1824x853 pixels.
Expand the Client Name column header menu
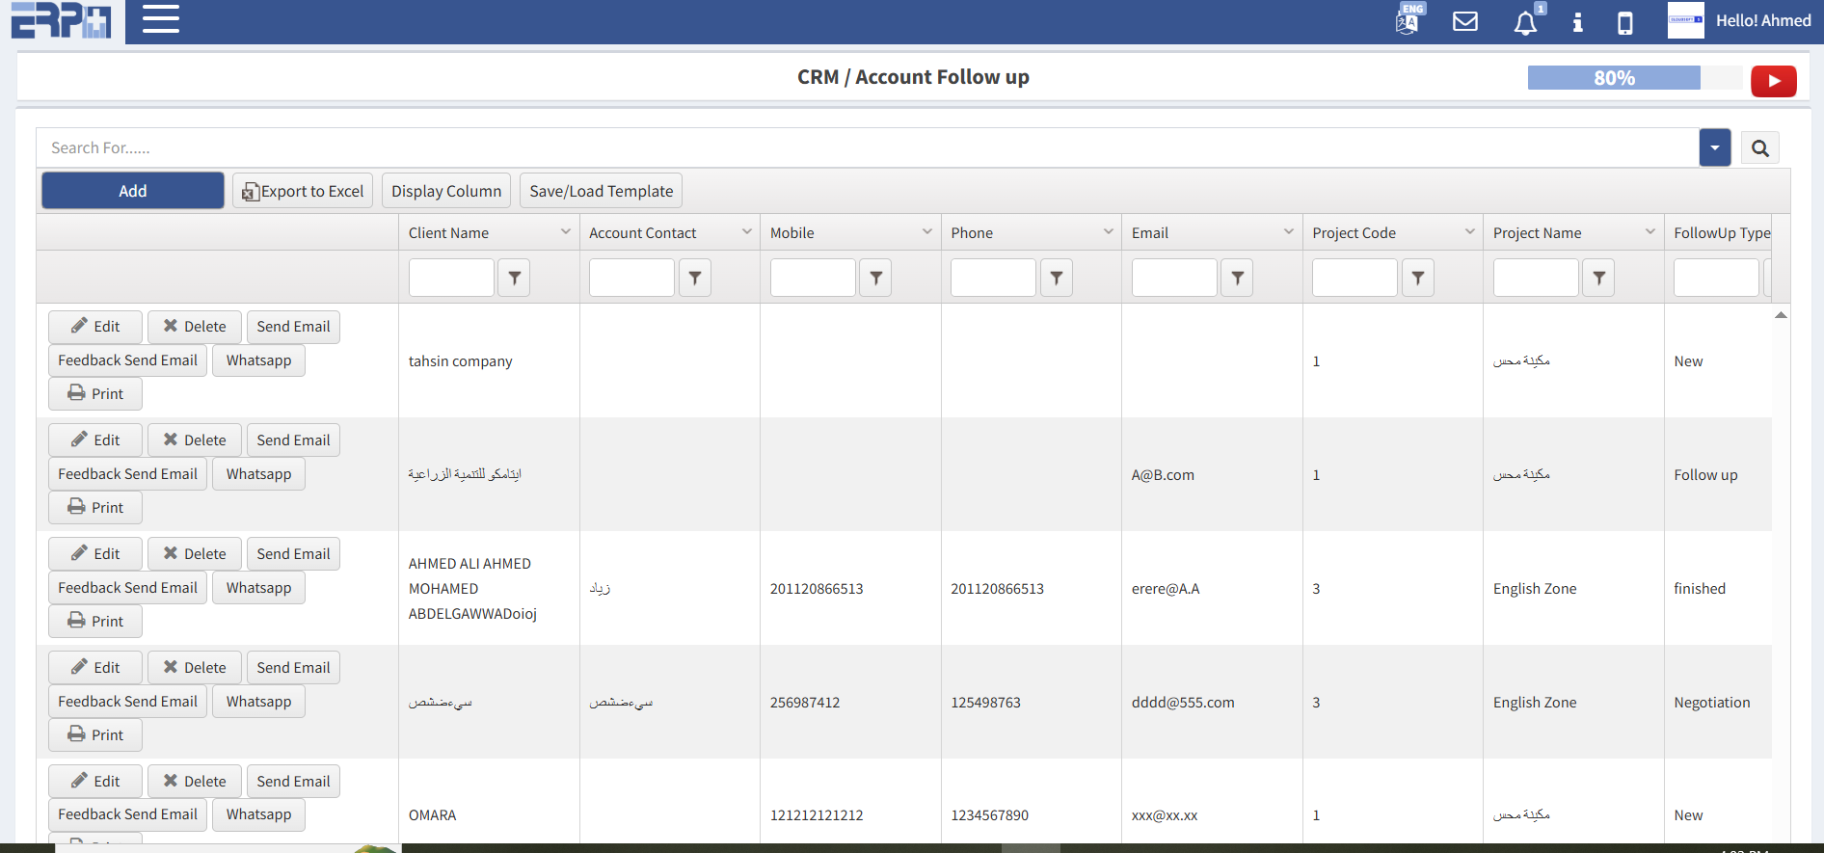pos(566,232)
